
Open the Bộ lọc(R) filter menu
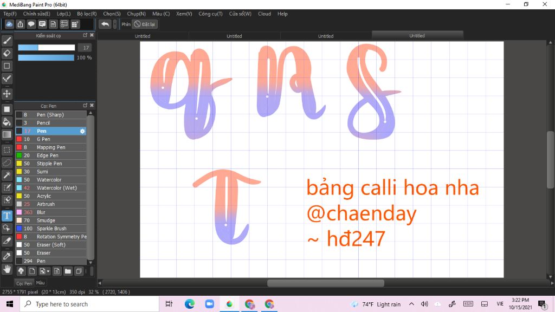tap(87, 14)
